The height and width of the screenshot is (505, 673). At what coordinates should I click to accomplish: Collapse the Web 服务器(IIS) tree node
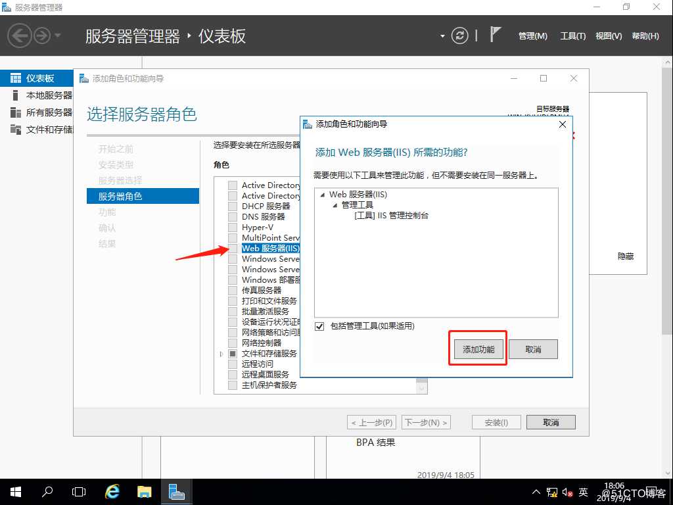coord(322,195)
